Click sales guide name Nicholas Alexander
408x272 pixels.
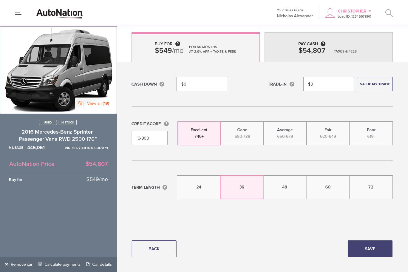(295, 16)
